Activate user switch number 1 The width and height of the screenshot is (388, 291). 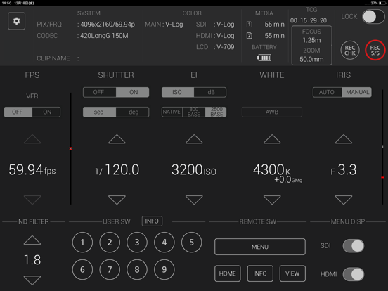[82, 242]
